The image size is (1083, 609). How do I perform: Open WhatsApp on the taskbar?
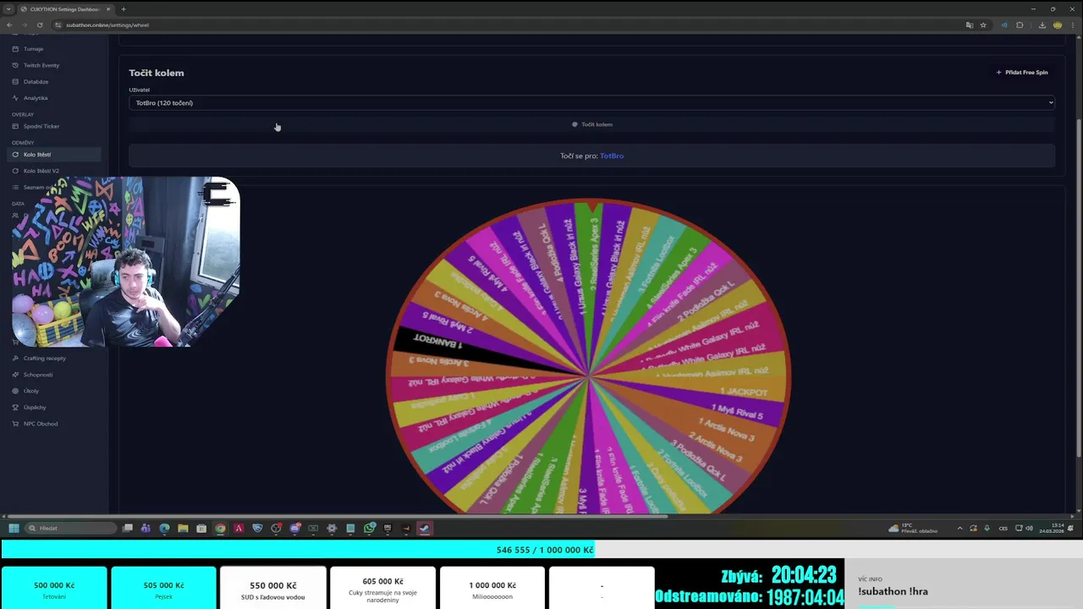pyautogui.click(x=370, y=528)
